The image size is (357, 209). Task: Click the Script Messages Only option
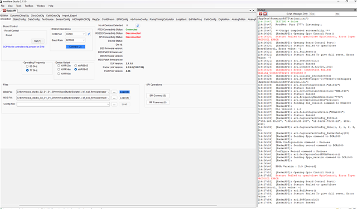[x=297, y=14]
